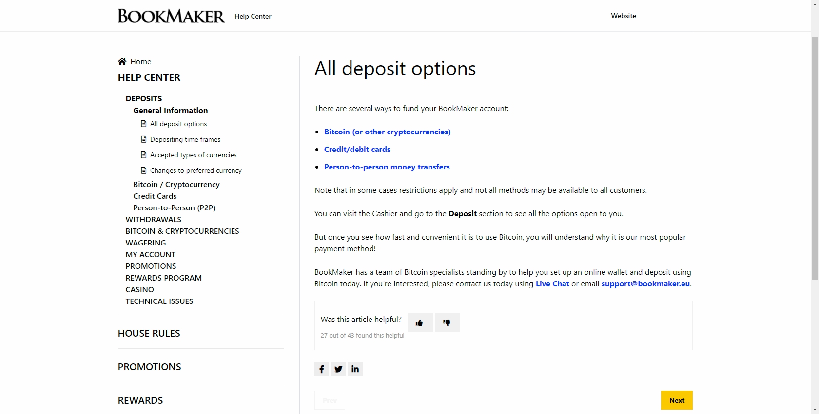Open the REWARDS category heading
Viewport: 819px width, 414px height.
tap(140, 400)
